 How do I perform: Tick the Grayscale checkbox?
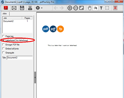3,52
